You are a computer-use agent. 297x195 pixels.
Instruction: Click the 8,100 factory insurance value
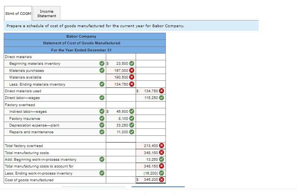[x=123, y=118]
